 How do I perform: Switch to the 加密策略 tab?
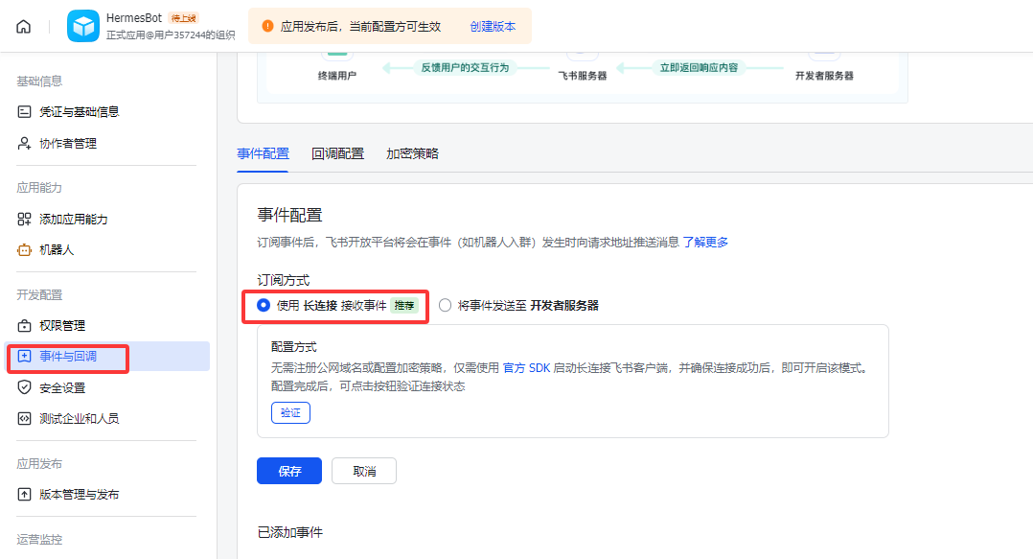[412, 153]
